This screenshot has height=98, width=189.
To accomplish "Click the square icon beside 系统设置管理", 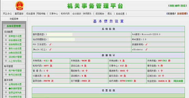I will pyautogui.click(x=5, y=26).
